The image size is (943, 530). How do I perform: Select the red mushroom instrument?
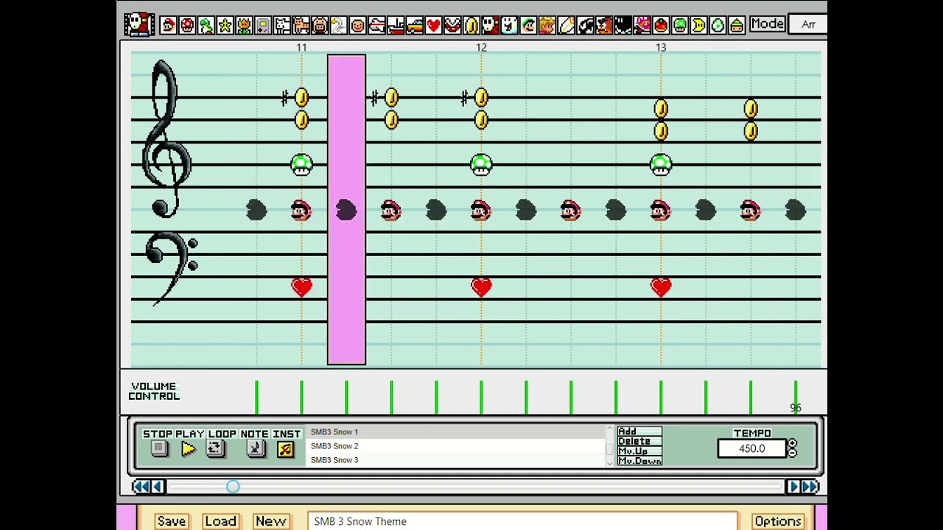tap(187, 26)
